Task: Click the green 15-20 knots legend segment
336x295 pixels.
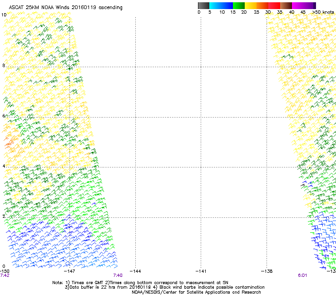Action: click(239, 5)
